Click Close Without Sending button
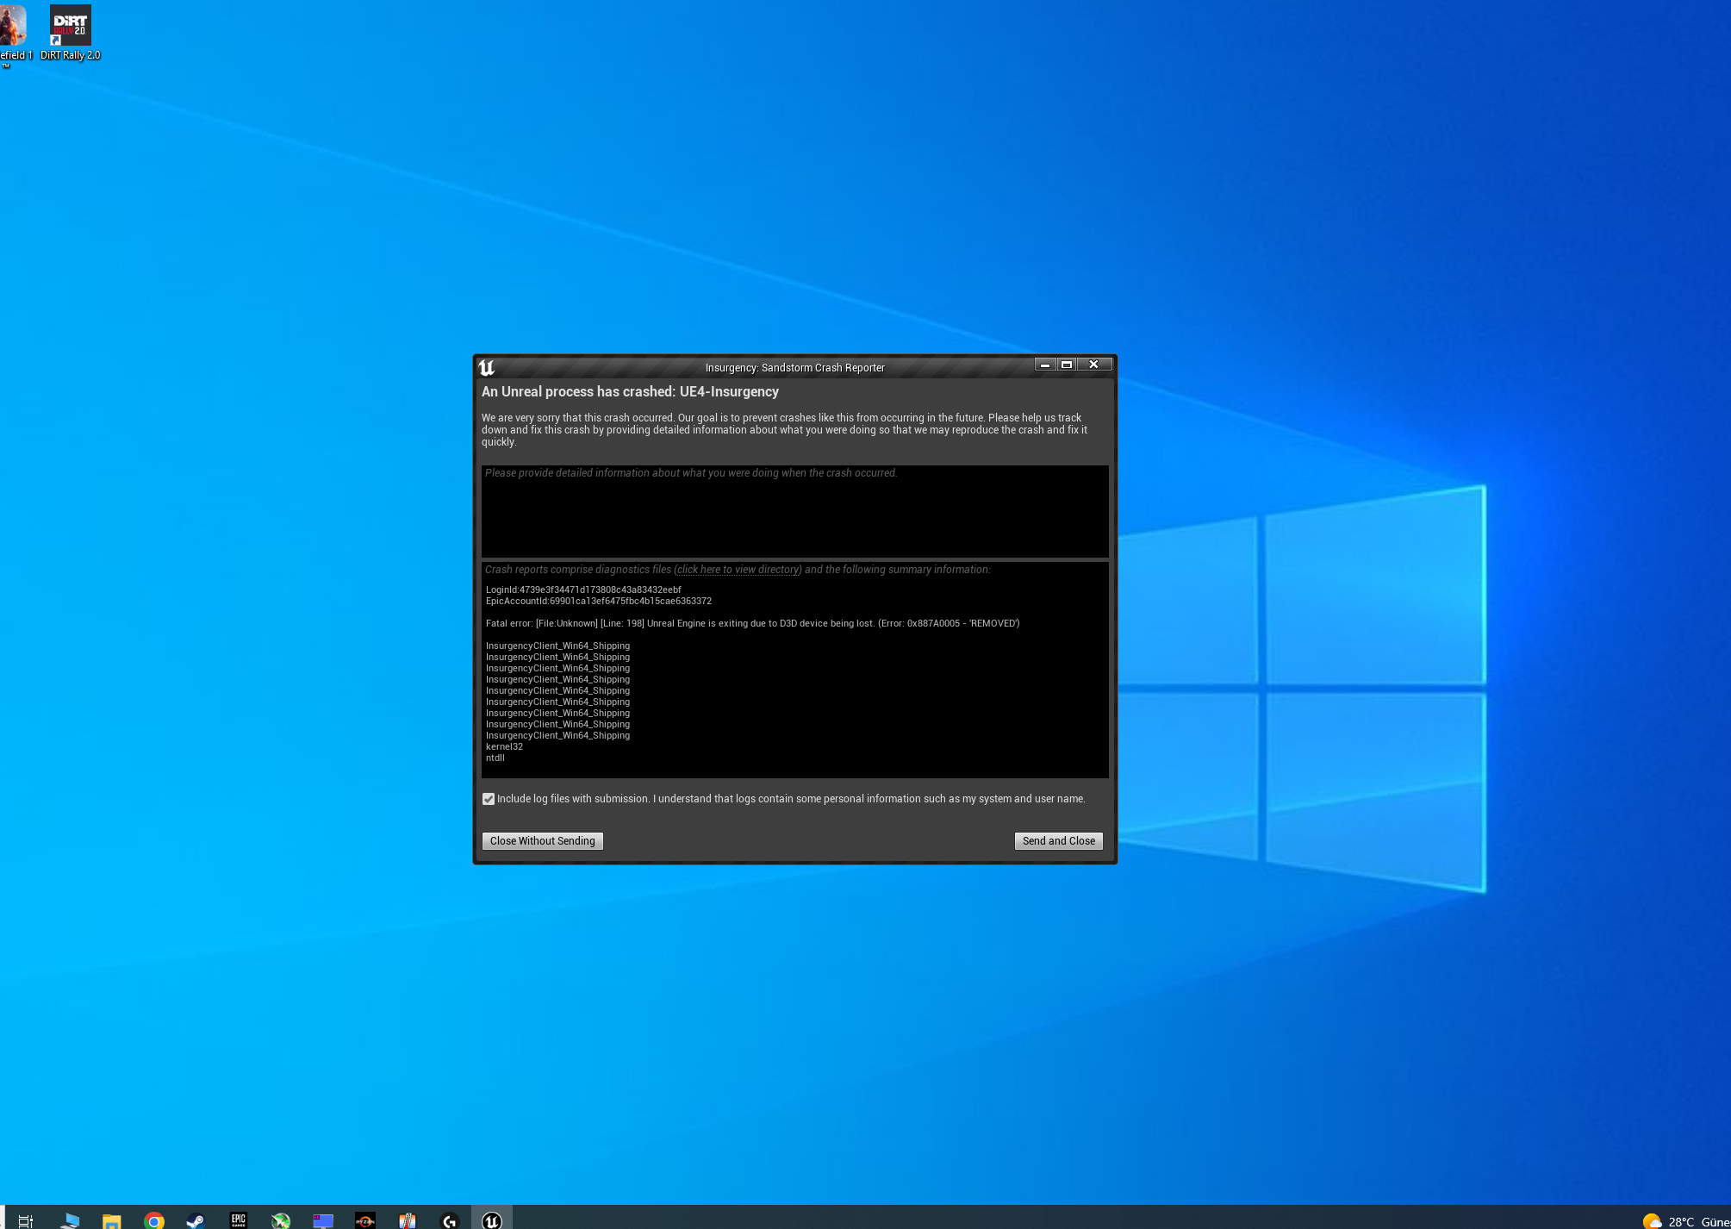This screenshot has width=1731, height=1229. (541, 840)
